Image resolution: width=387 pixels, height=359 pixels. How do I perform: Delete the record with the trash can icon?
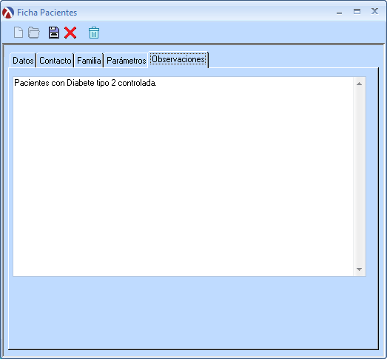(94, 33)
